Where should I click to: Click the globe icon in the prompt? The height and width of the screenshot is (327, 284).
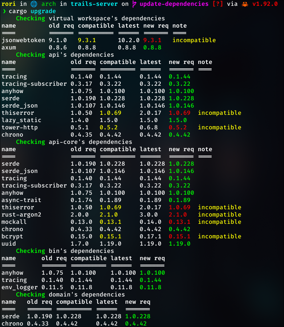34,4
